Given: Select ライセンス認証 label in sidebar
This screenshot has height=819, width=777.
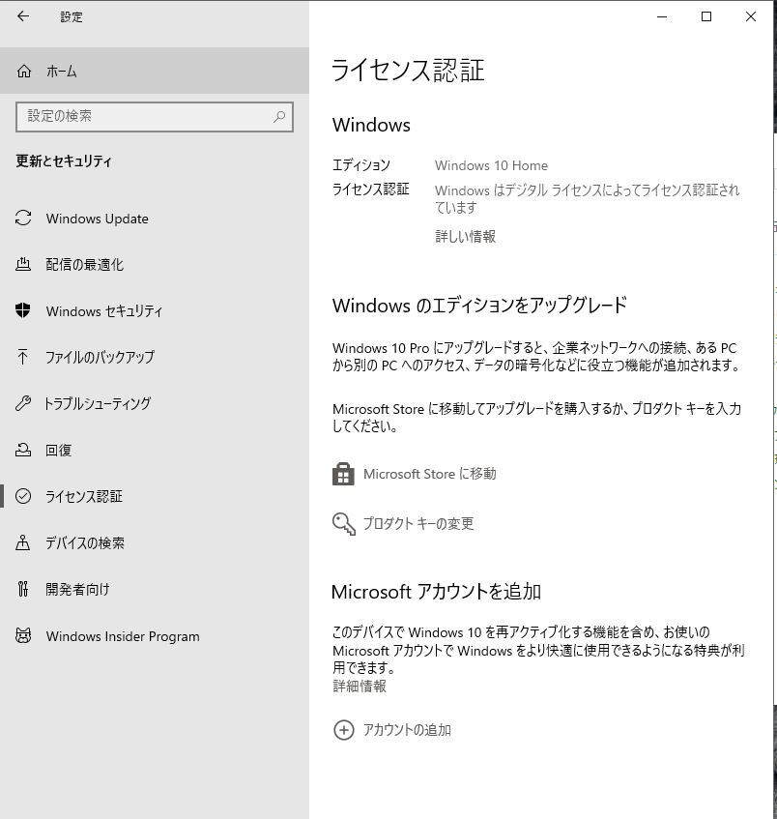Looking at the screenshot, I should [84, 497].
